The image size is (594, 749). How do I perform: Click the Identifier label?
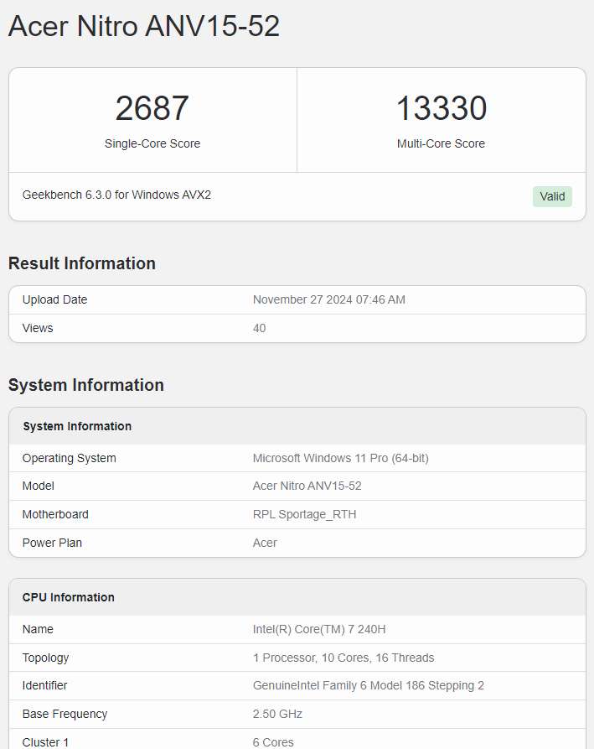45,685
